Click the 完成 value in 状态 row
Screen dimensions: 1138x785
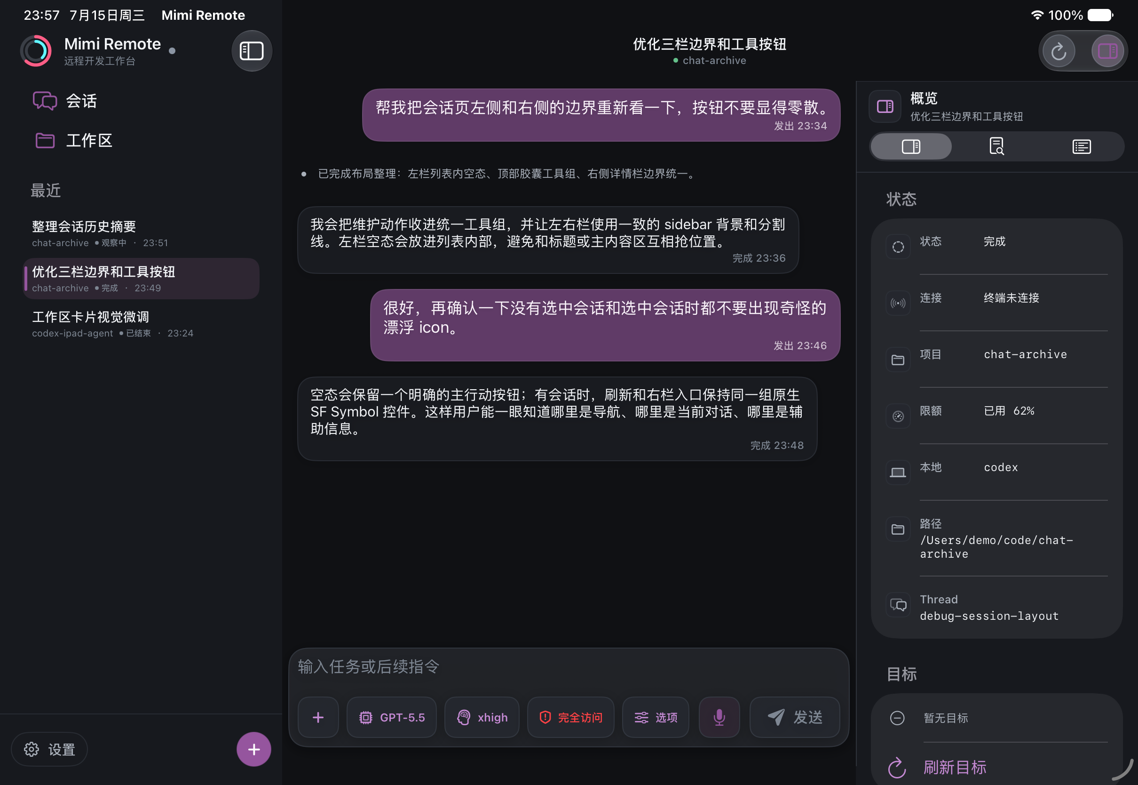point(995,241)
